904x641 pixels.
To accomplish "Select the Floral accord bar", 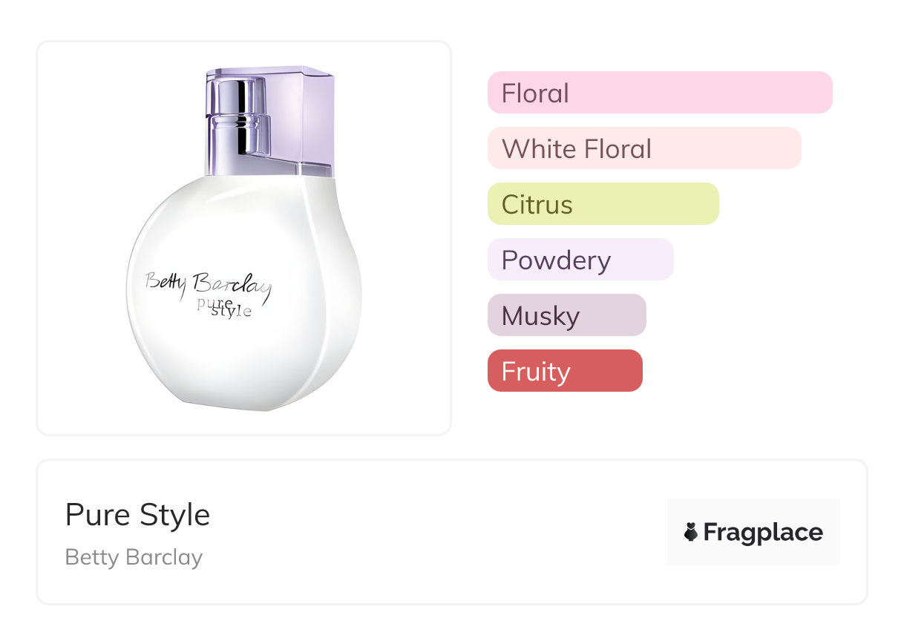I will (x=659, y=93).
